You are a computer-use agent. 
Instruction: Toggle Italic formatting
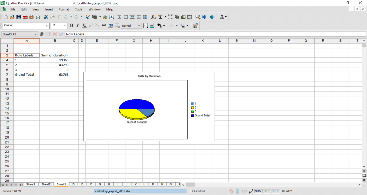coord(78,25)
